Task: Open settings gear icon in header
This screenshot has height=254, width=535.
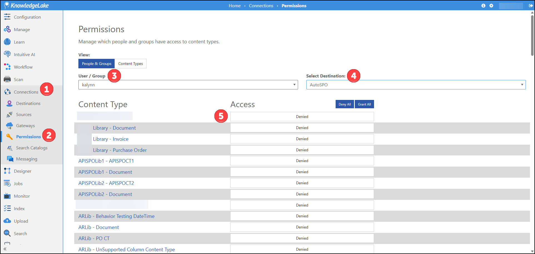Action: coord(491,6)
